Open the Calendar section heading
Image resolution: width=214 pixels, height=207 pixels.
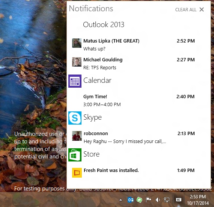(x=97, y=80)
